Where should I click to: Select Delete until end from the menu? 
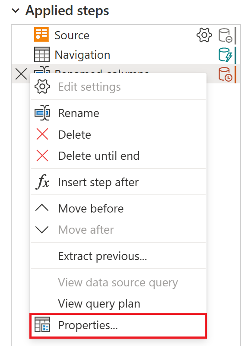pos(96,156)
